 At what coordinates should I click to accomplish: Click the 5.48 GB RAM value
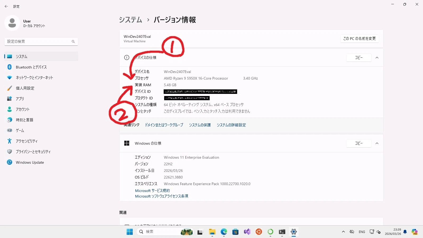[x=170, y=85]
